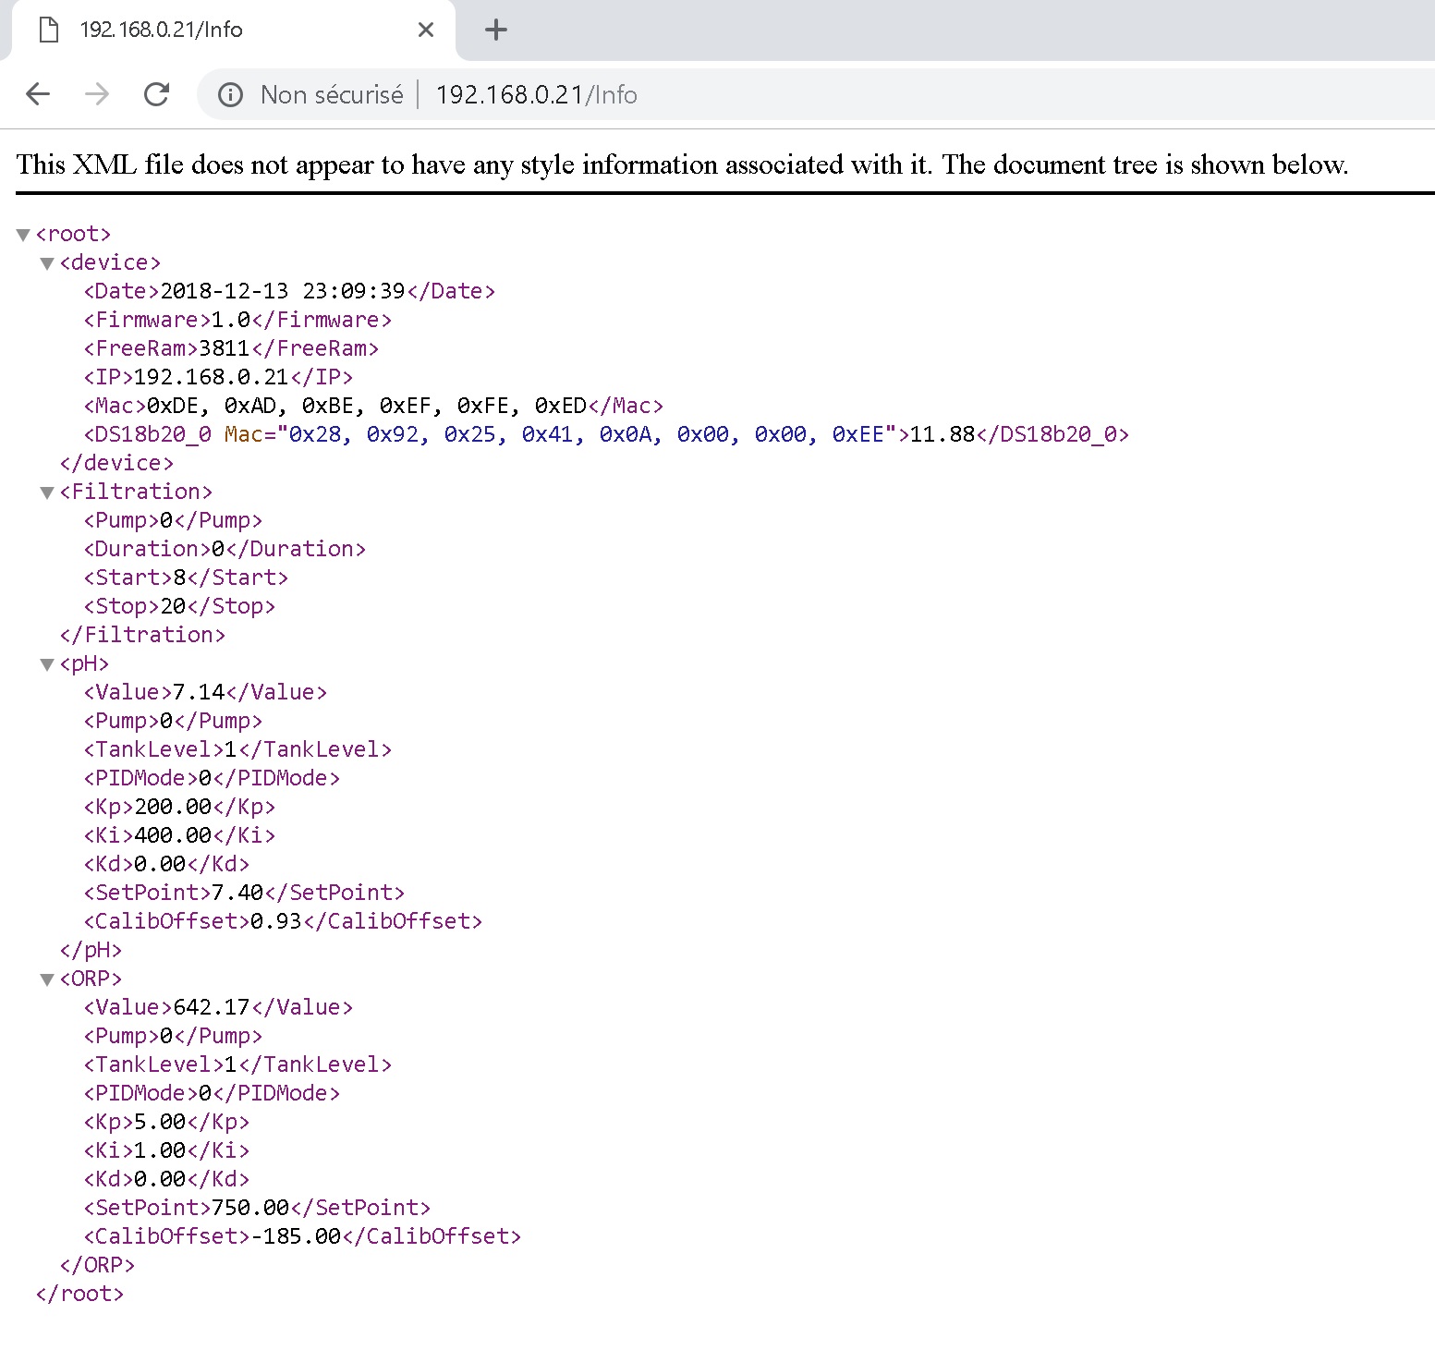1435x1350 pixels.
Task: Click the closing </Filtration> tag
Action: pyautogui.click(x=142, y=635)
